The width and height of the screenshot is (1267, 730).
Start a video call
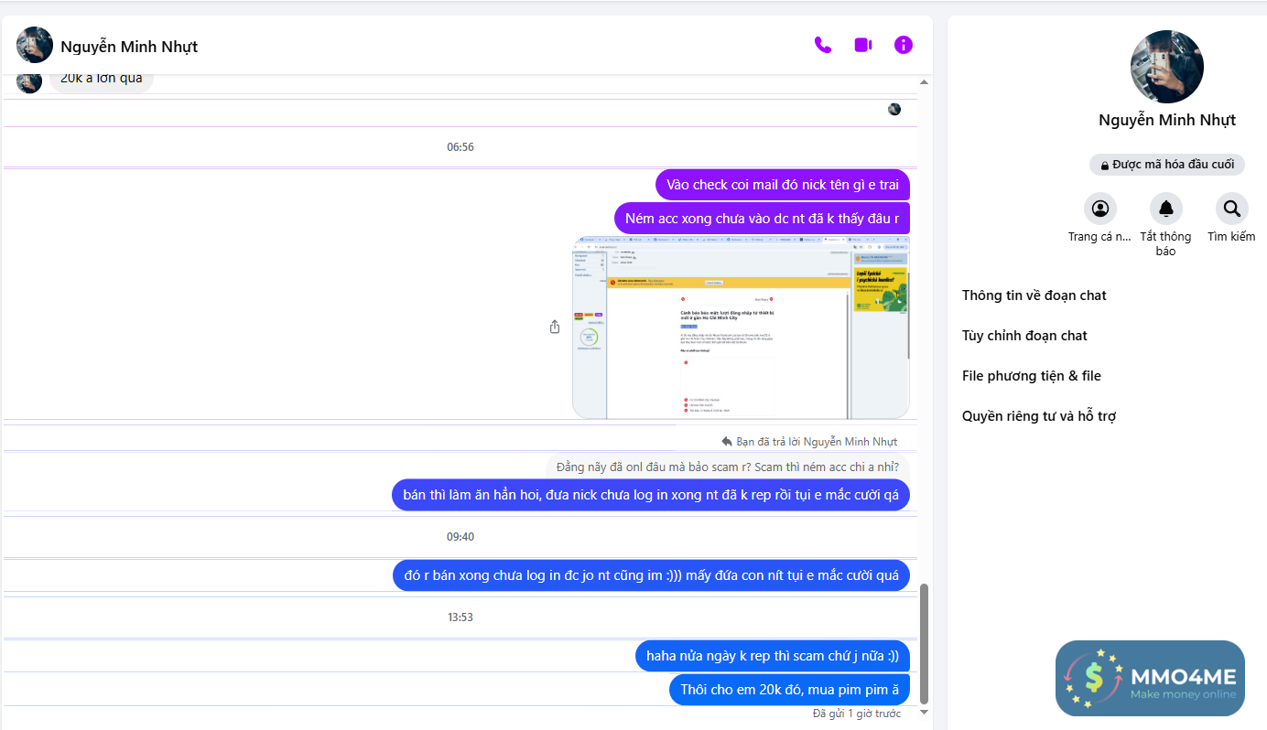(x=863, y=45)
